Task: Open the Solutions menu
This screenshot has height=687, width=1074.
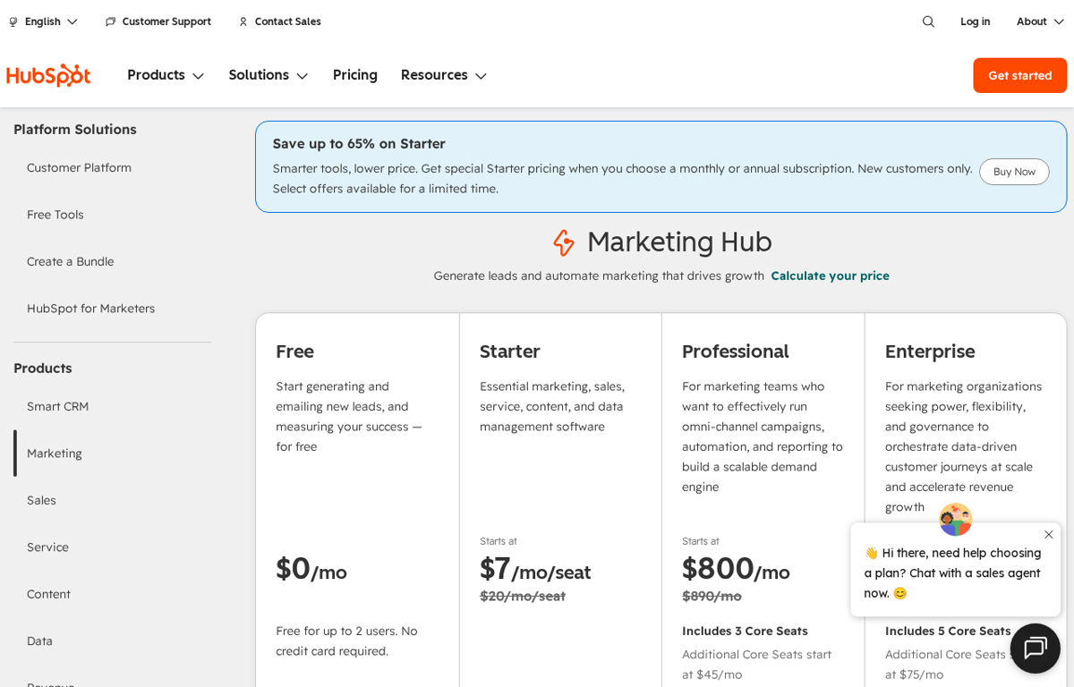Action: click(268, 75)
